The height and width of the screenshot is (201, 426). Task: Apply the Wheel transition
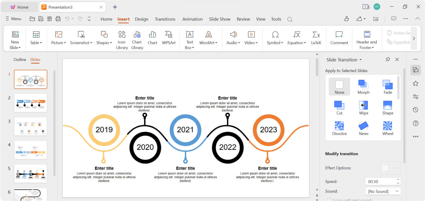(387, 128)
